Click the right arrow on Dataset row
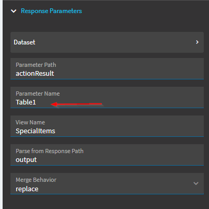 pos(197,42)
